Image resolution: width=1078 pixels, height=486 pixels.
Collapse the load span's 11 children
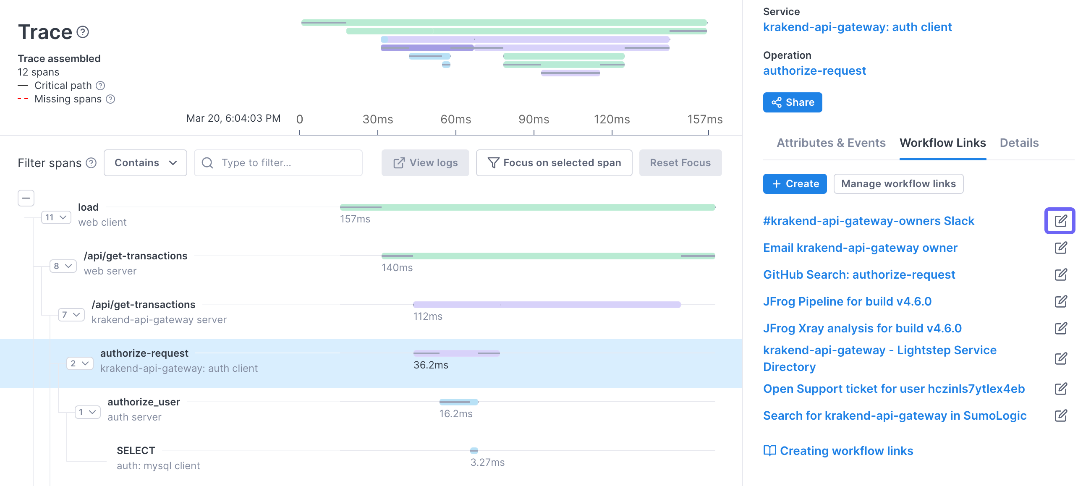(x=56, y=217)
